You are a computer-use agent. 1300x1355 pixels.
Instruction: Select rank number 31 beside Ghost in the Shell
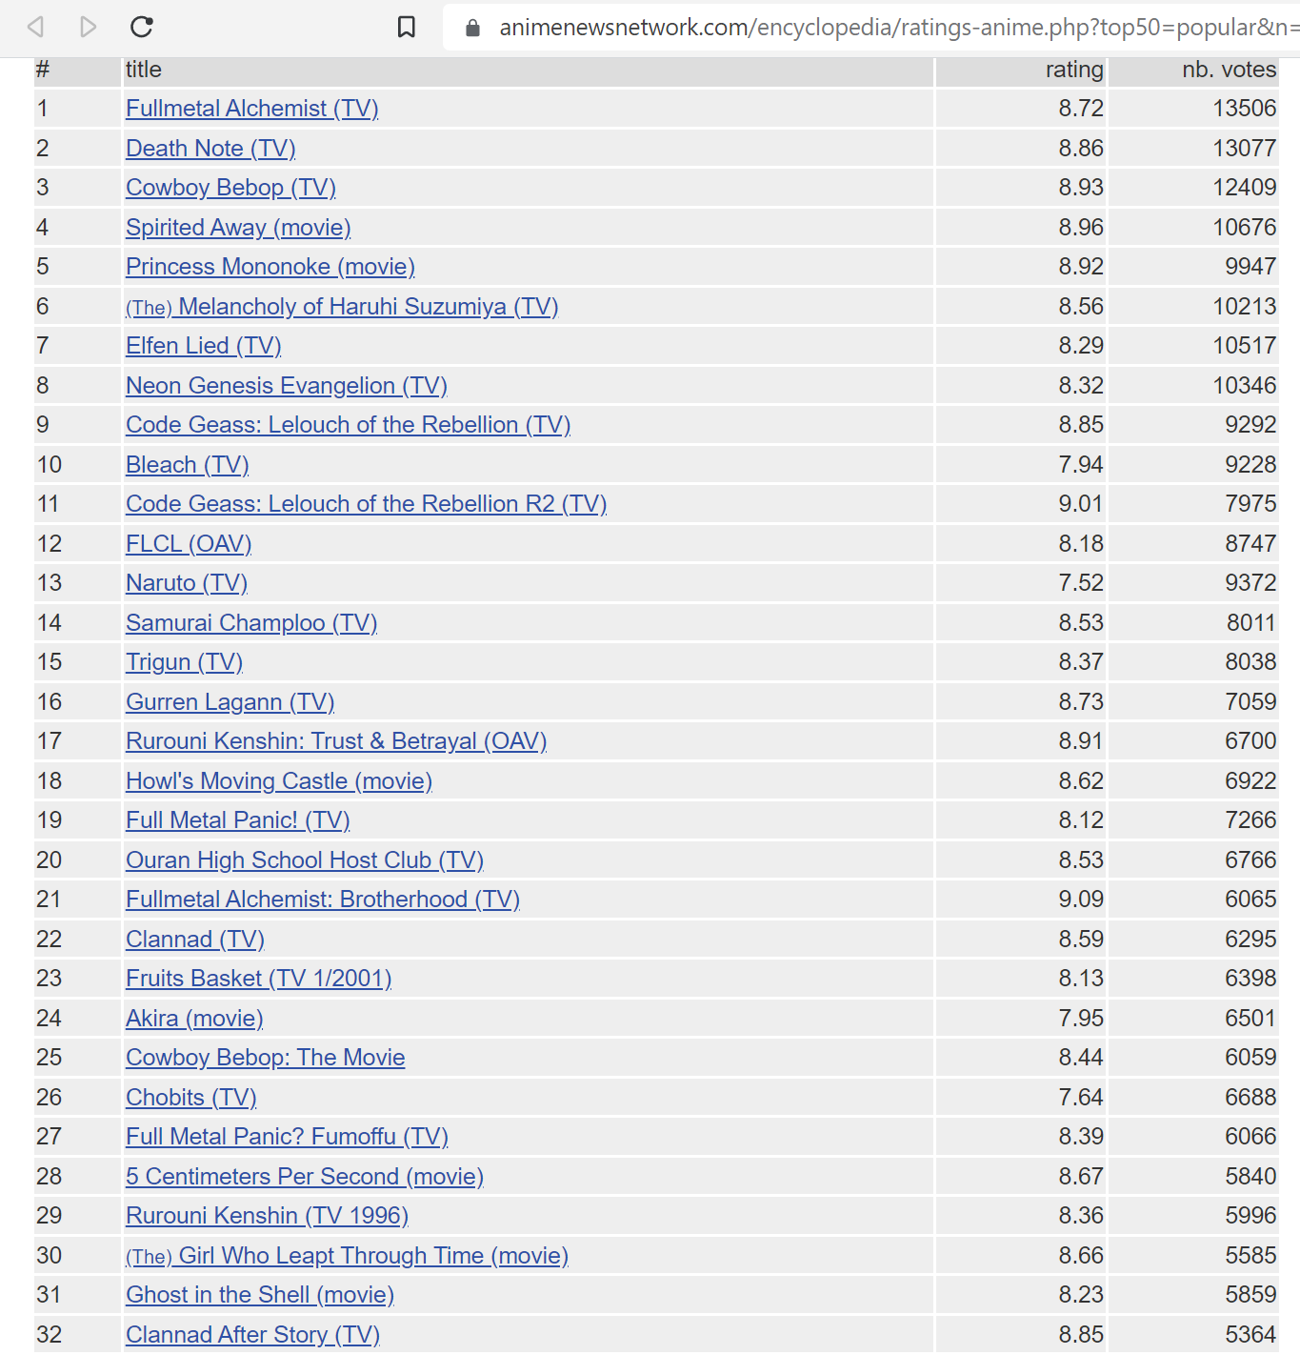(x=50, y=1295)
